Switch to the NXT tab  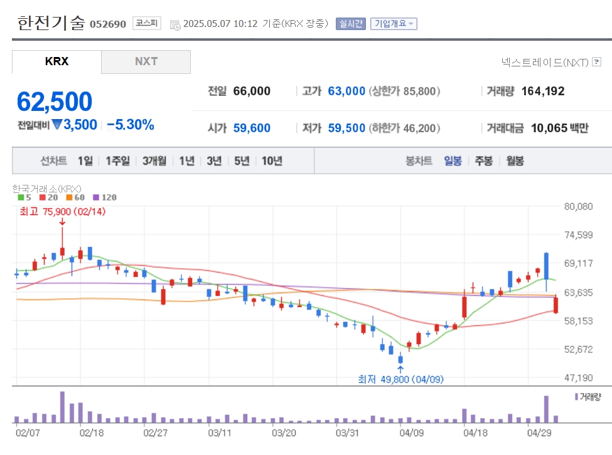(x=146, y=61)
